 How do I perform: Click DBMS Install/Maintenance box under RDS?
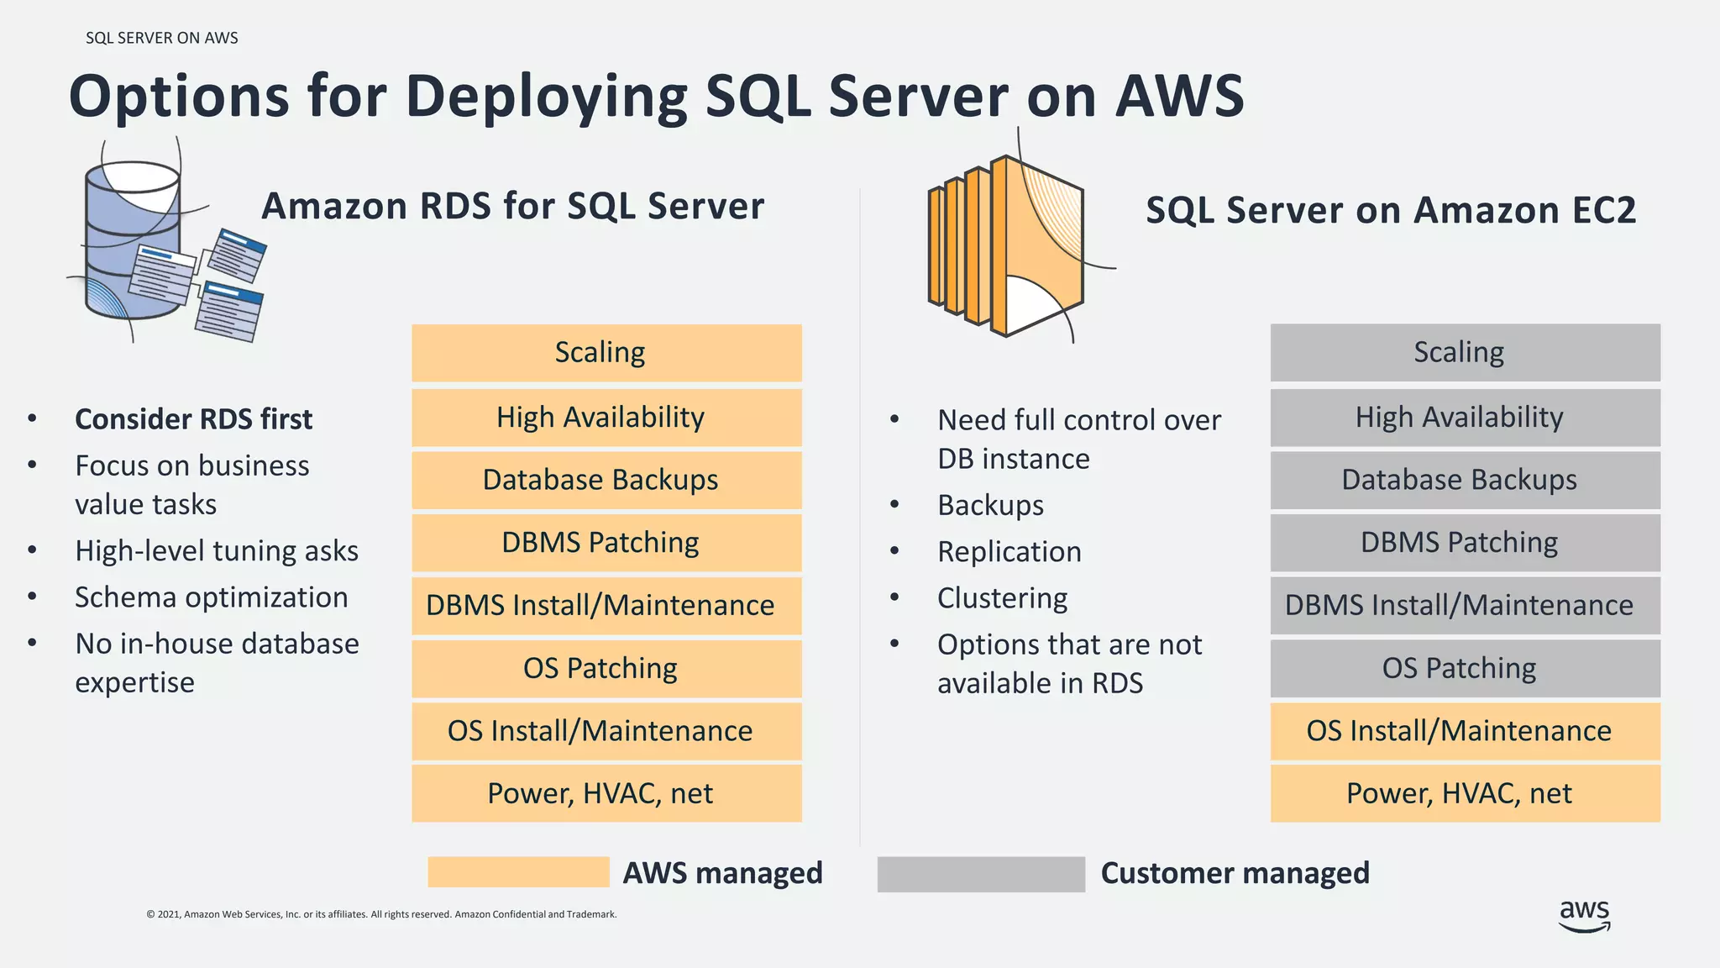[606, 606]
